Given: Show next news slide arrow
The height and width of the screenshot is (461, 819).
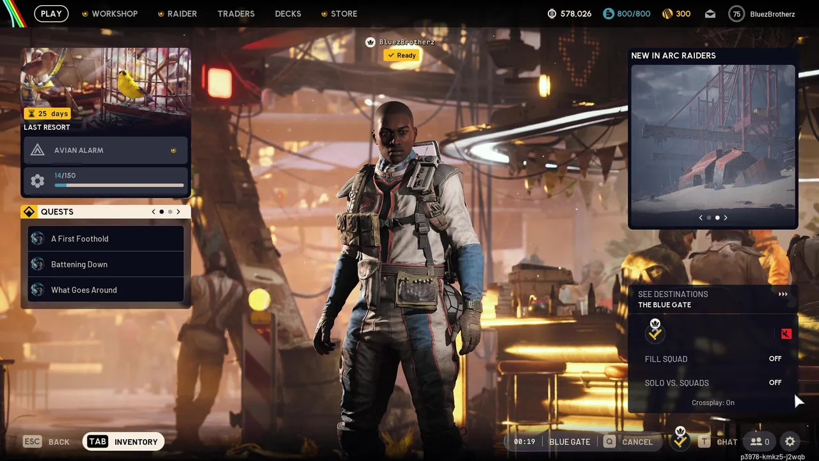Looking at the screenshot, I should 726,218.
